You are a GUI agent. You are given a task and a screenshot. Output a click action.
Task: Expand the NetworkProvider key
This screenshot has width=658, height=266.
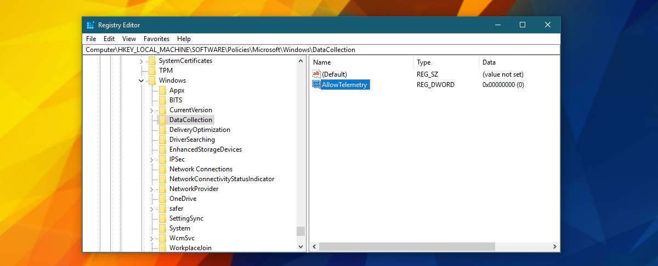(152, 189)
